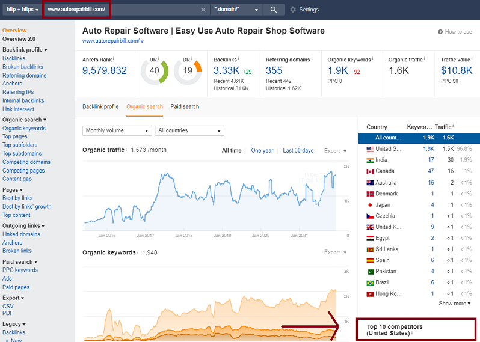Click info icon beside Organic traffic chart title

click(x=126, y=150)
